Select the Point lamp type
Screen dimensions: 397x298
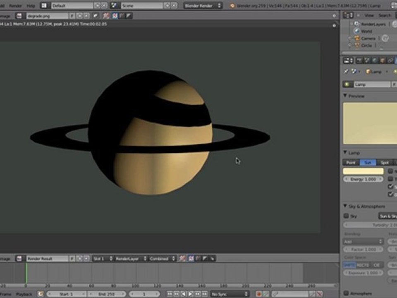pos(351,162)
